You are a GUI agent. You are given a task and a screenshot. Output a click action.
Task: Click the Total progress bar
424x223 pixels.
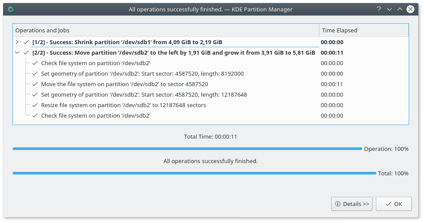click(194, 173)
